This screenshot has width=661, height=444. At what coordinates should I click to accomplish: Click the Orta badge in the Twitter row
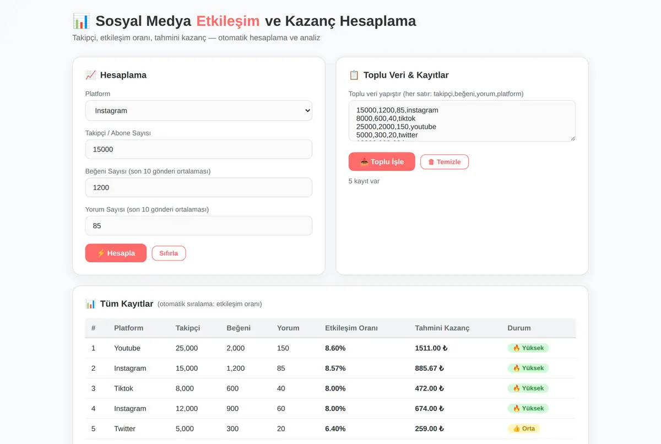coord(524,429)
